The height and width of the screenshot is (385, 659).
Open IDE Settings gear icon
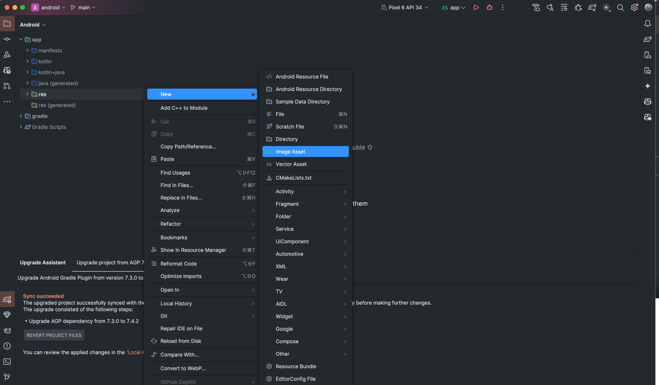634,7
